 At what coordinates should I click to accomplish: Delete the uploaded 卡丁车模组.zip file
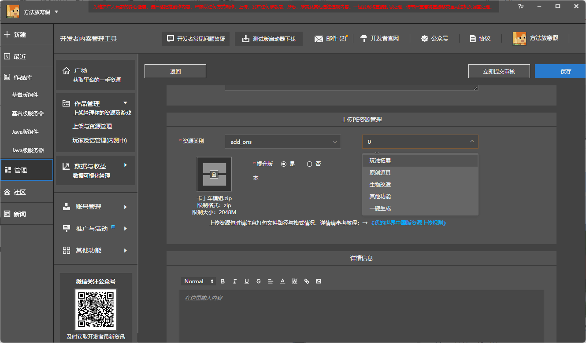(214, 175)
